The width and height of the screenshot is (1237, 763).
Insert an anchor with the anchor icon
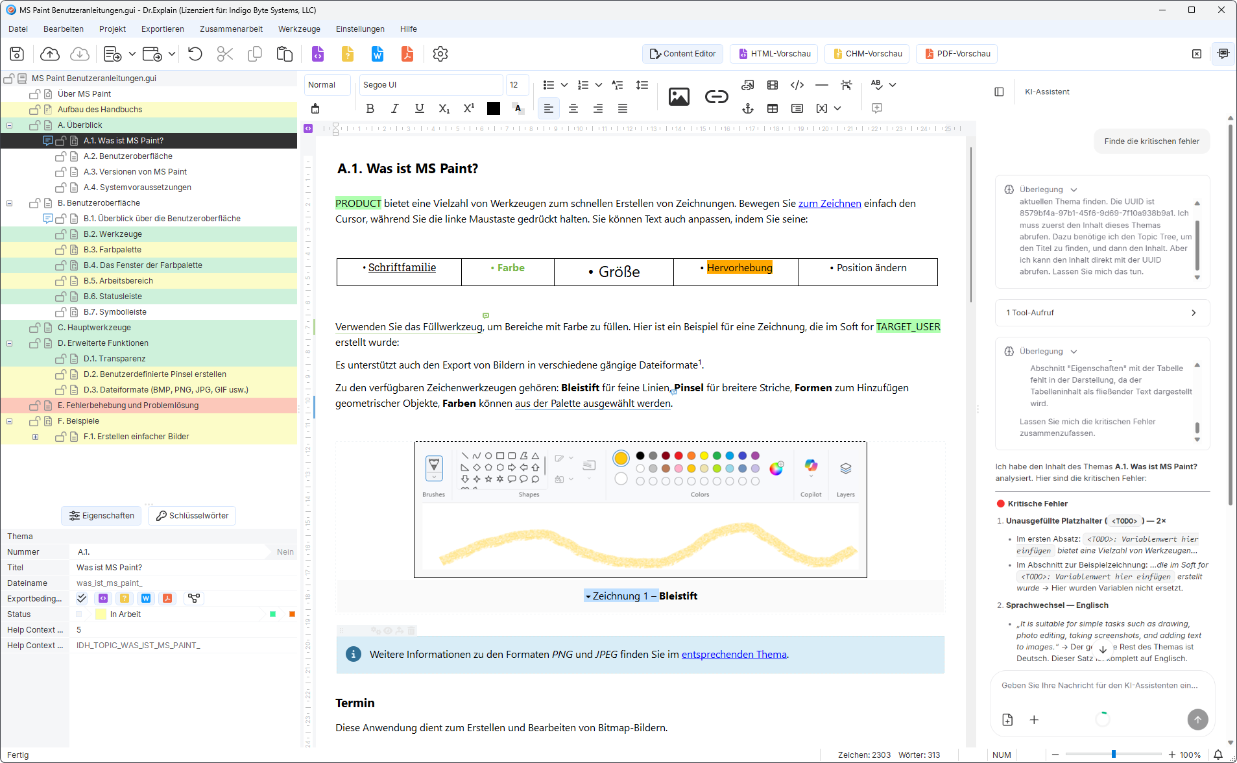click(748, 108)
